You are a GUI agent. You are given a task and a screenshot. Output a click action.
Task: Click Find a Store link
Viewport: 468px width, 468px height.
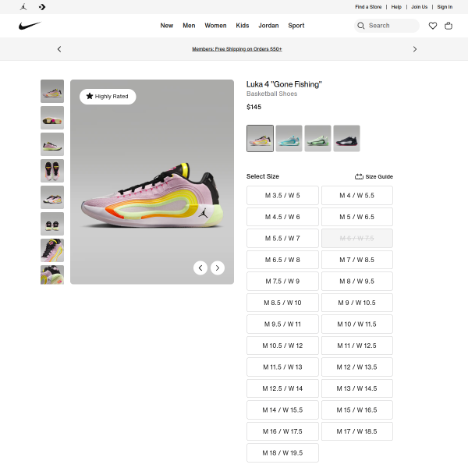(x=368, y=7)
